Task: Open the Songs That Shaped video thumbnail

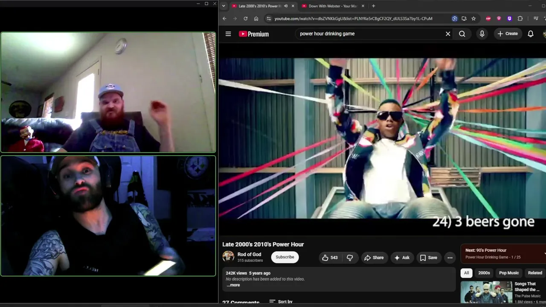Action: [x=486, y=293]
